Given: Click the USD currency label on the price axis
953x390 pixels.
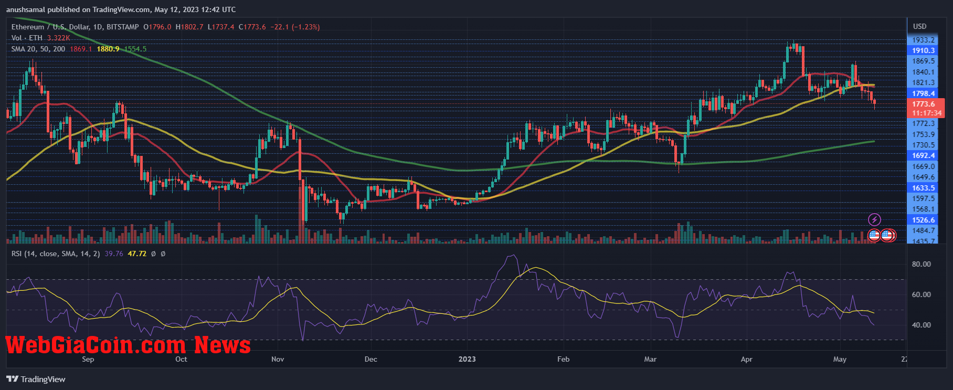Looking at the screenshot, I should [x=920, y=26].
